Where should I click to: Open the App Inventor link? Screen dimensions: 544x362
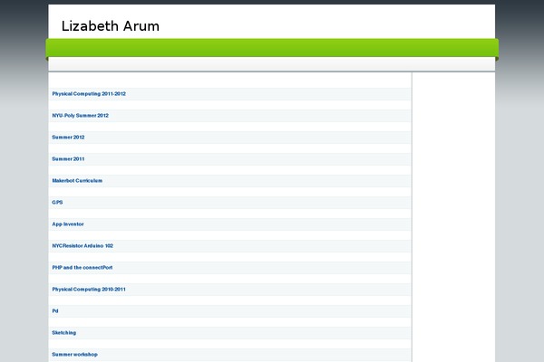(68, 224)
